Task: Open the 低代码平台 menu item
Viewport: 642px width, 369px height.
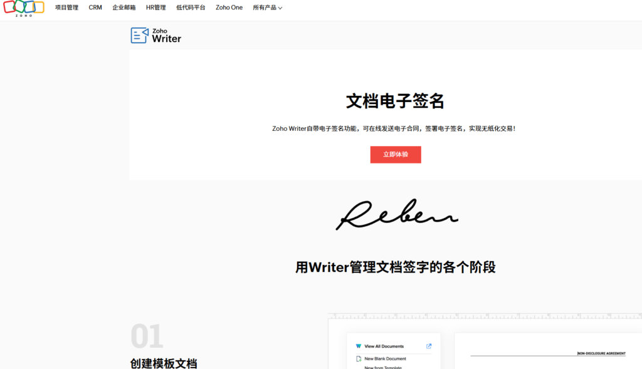Action: pyautogui.click(x=191, y=8)
